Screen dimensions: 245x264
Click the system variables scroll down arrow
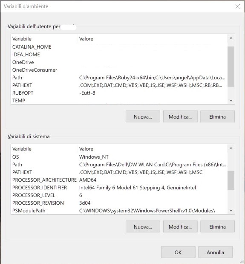pyautogui.click(x=231, y=210)
